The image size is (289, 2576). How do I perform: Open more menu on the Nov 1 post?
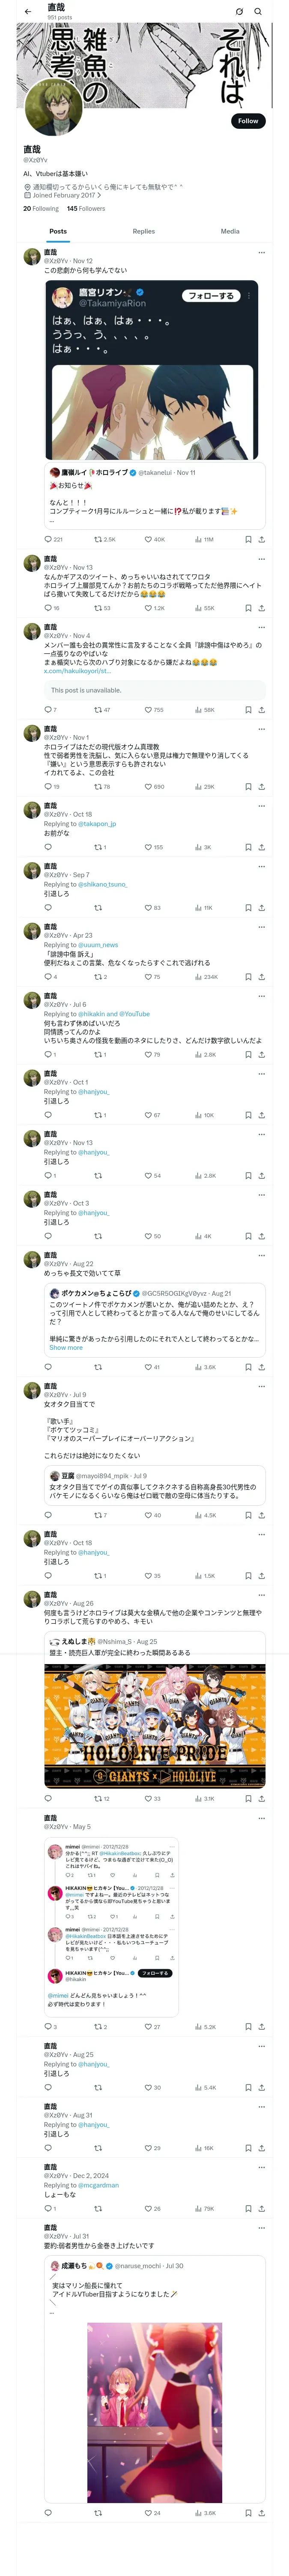261,729
